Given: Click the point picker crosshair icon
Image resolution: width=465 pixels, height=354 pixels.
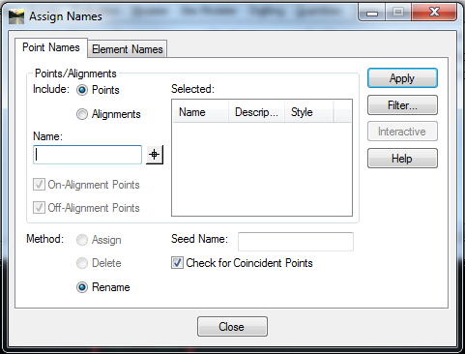Looking at the screenshot, I should (x=155, y=155).
